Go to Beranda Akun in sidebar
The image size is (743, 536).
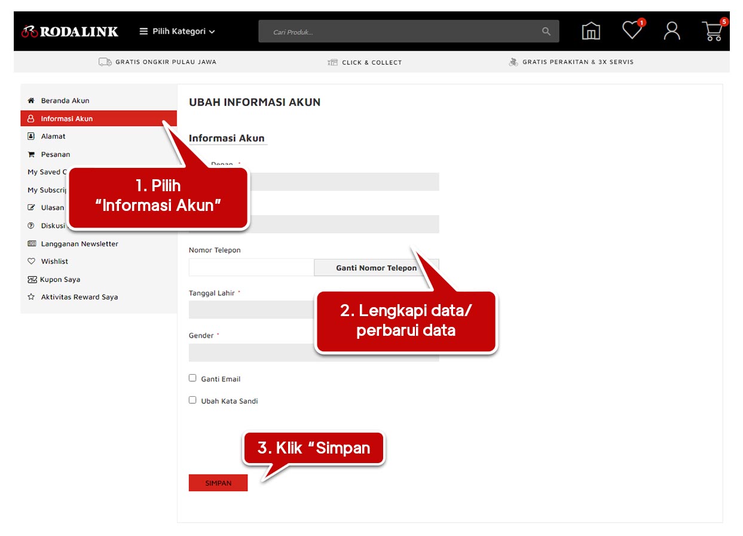(x=65, y=101)
